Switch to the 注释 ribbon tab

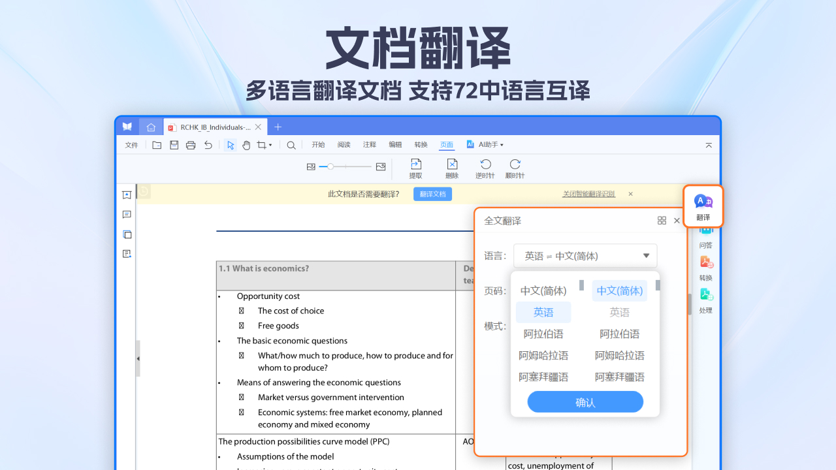point(370,144)
